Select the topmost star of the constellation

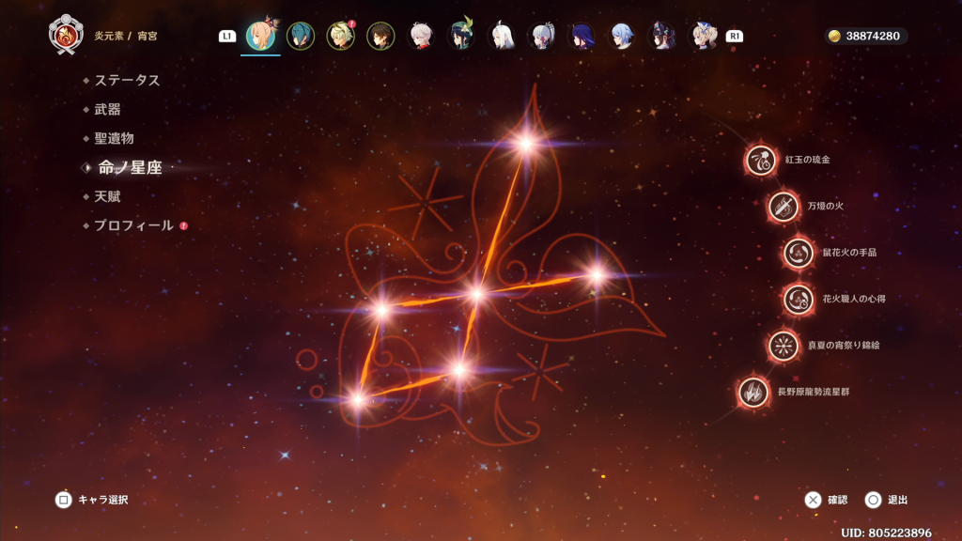tap(526, 144)
